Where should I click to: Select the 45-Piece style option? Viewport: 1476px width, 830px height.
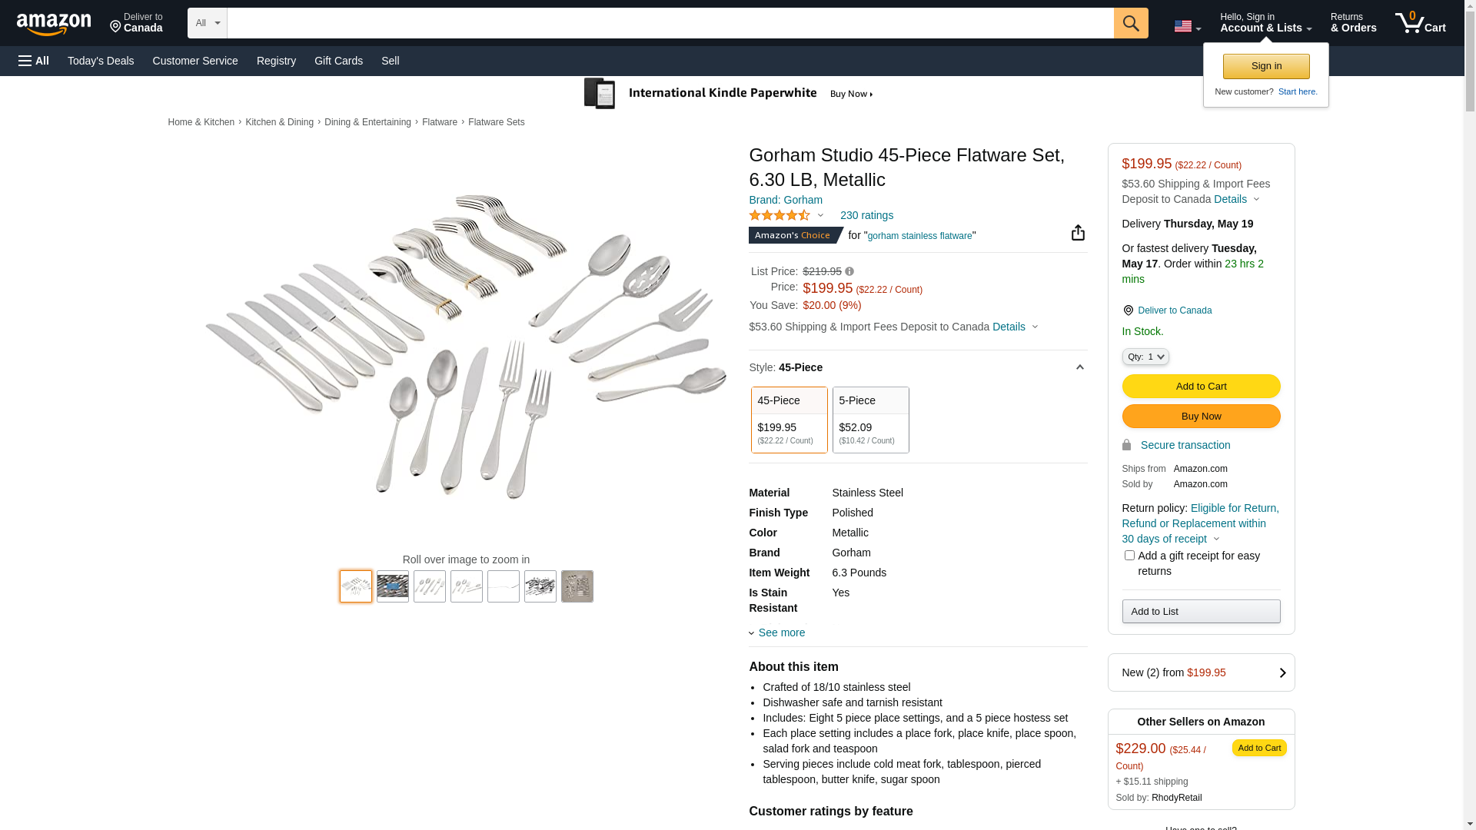tap(789, 420)
